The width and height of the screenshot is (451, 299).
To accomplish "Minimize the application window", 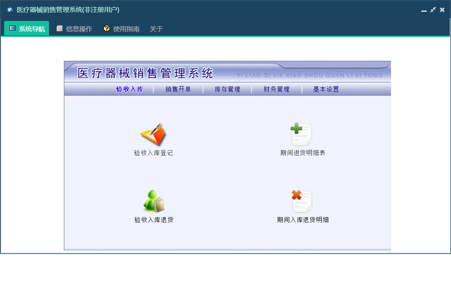I will (424, 10).
